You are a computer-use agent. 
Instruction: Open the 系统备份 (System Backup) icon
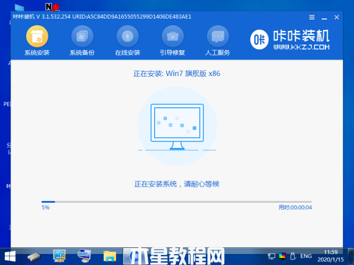point(82,36)
